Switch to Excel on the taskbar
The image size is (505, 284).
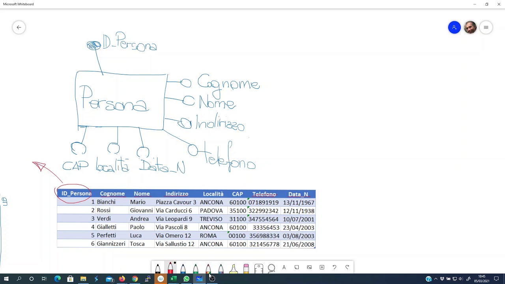[x=173, y=279]
